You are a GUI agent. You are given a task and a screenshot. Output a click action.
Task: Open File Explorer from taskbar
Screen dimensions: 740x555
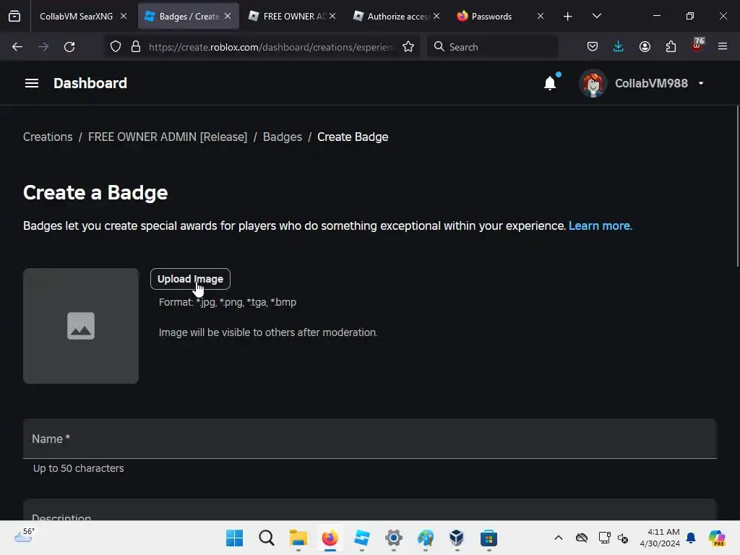298,538
